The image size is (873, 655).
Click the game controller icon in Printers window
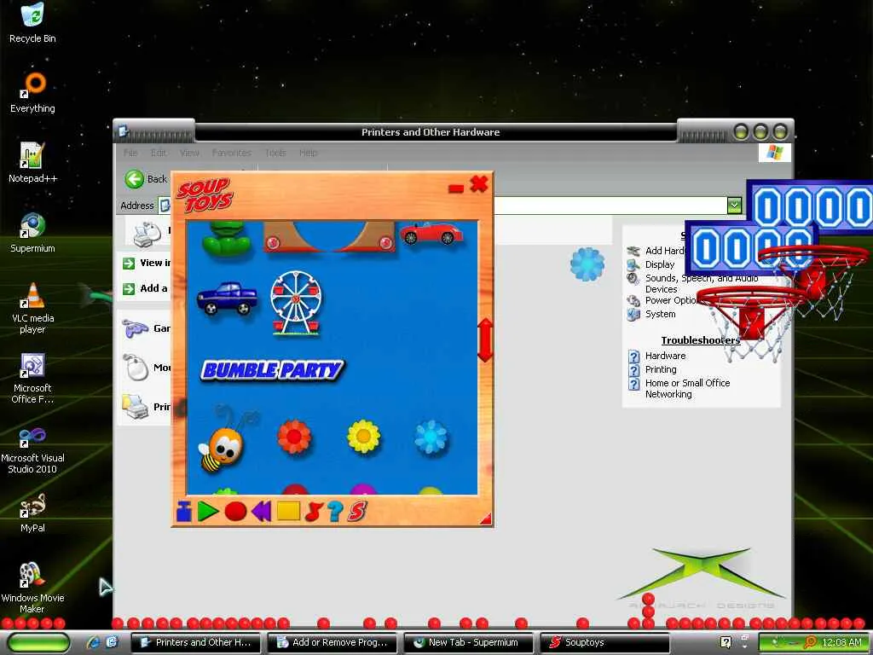click(x=135, y=328)
